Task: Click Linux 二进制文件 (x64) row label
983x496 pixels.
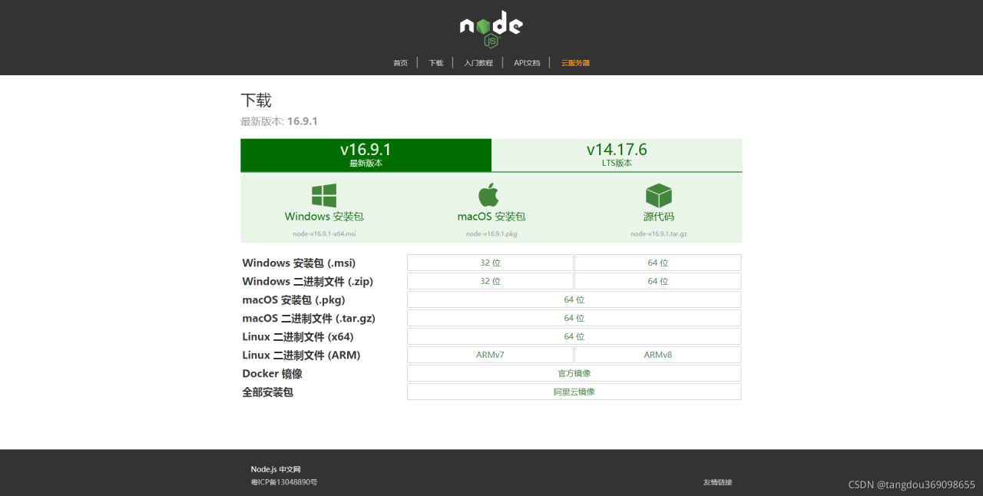Action: (x=298, y=336)
